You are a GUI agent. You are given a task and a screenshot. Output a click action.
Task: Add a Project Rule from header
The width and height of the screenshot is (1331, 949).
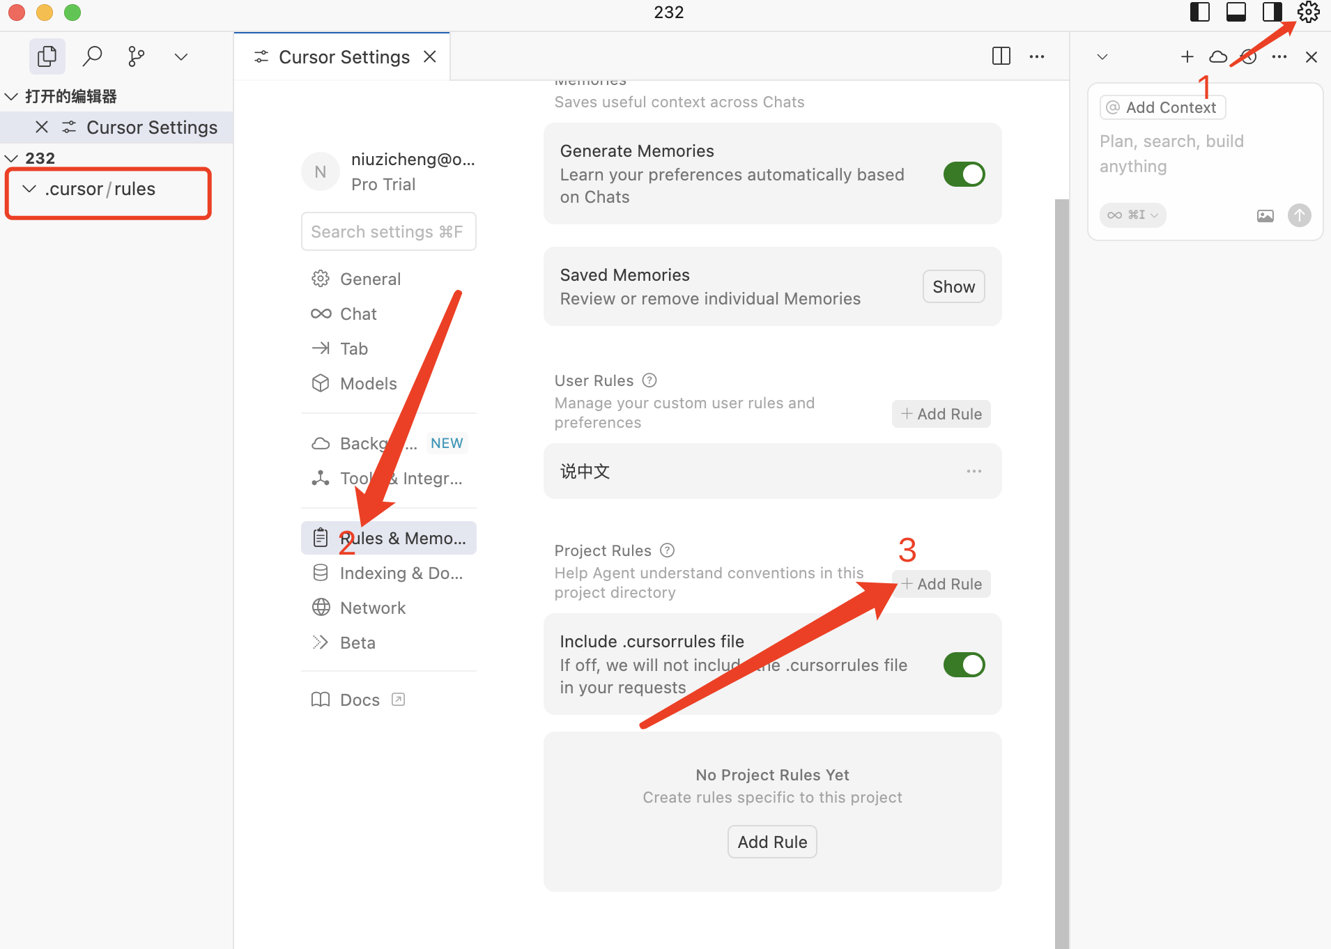pyautogui.click(x=941, y=584)
